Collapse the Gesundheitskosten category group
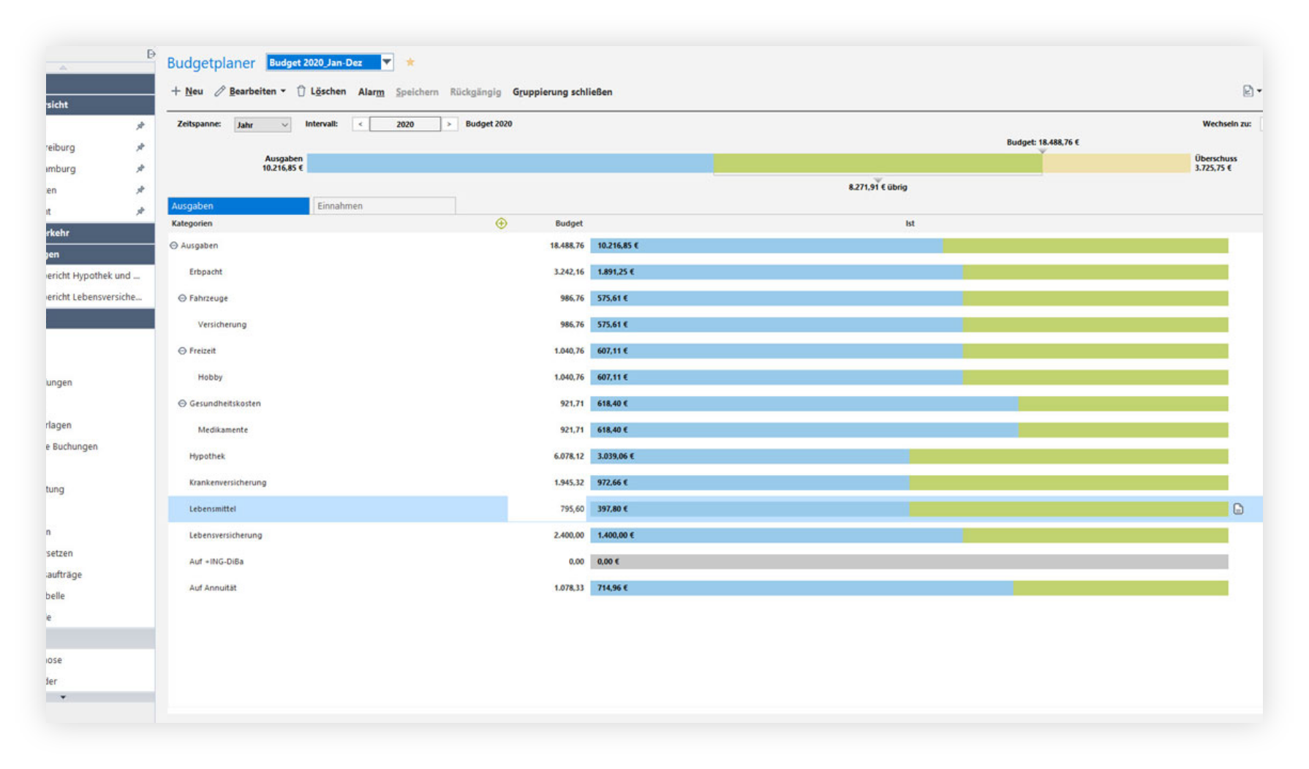 (183, 404)
